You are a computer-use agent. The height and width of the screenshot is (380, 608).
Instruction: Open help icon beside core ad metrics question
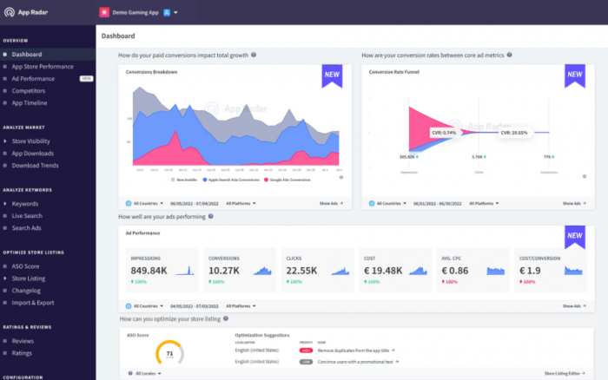pos(509,55)
